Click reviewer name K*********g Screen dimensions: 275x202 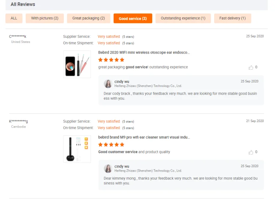point(18,121)
